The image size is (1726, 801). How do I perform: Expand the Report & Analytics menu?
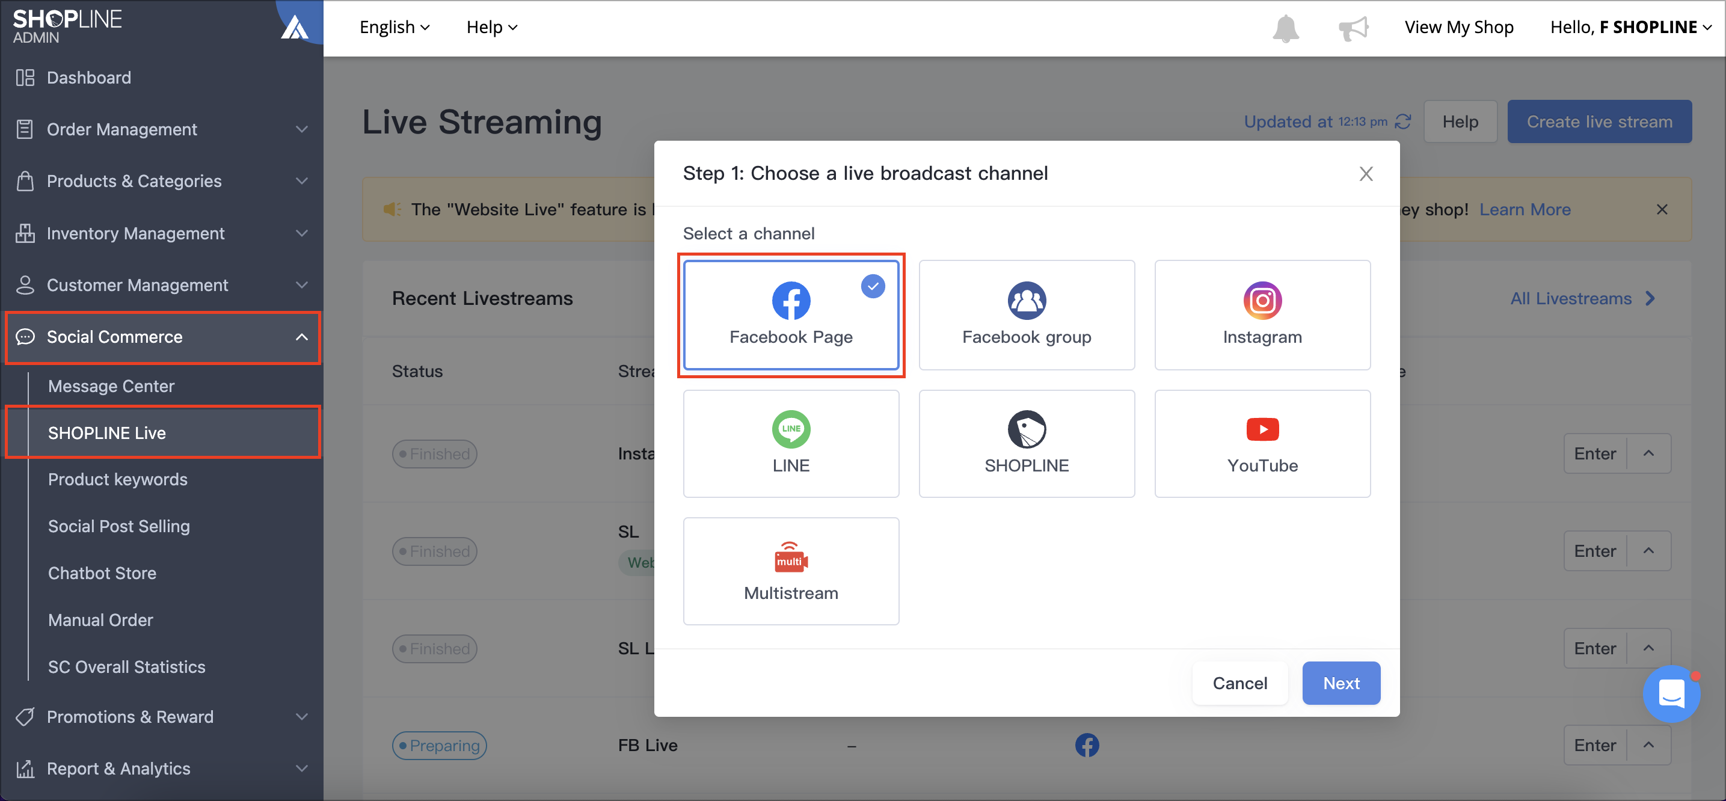click(x=302, y=768)
